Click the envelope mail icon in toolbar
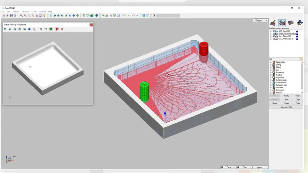Image resolution: width=308 pixels, height=173 pixels. click(x=148, y=16)
